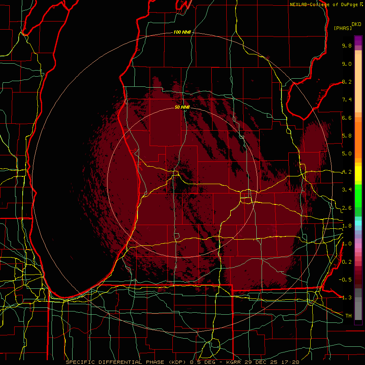Select the DKD label above color scale
The image size is (365, 365).
point(356,24)
